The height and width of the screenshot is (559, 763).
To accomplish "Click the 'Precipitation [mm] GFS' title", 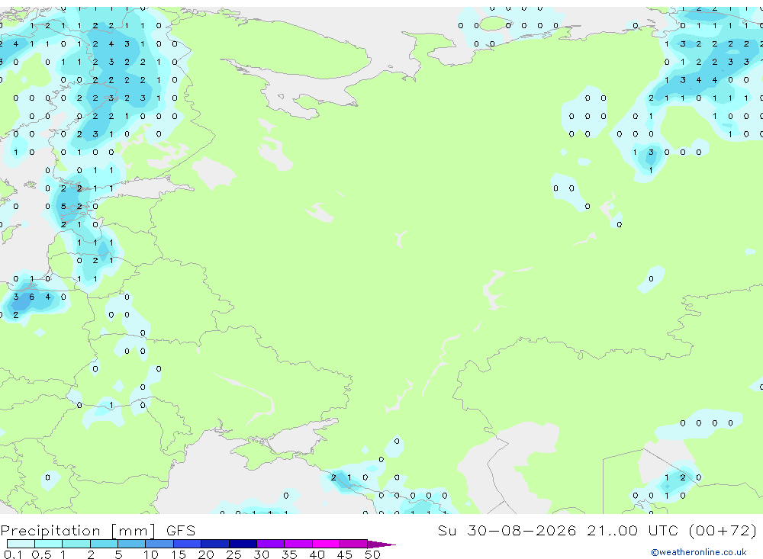I will click(98, 531).
